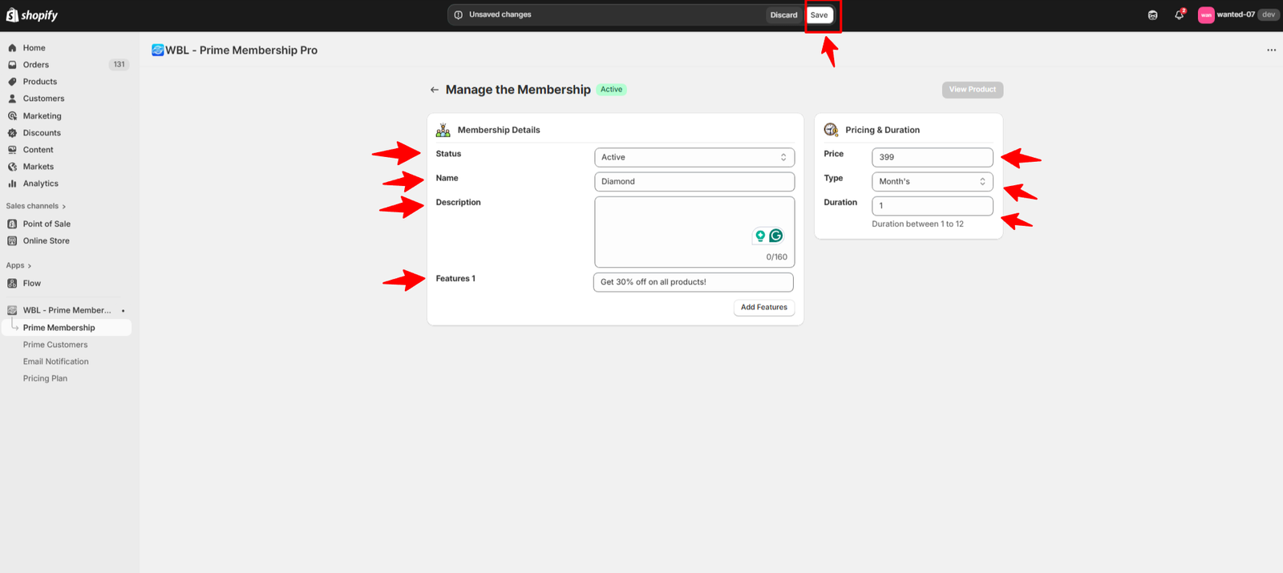Edit the Features 1 input field
The height and width of the screenshot is (573, 1283).
[x=694, y=282]
